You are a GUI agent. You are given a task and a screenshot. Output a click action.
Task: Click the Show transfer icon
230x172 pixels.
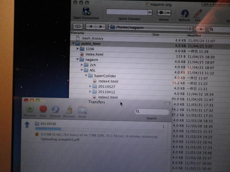pos(82,110)
